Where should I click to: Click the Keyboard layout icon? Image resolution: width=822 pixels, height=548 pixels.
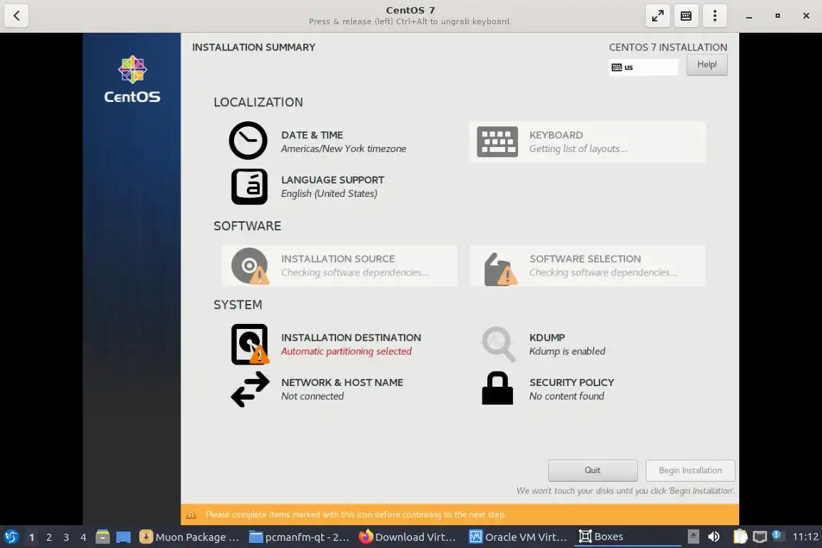(497, 141)
